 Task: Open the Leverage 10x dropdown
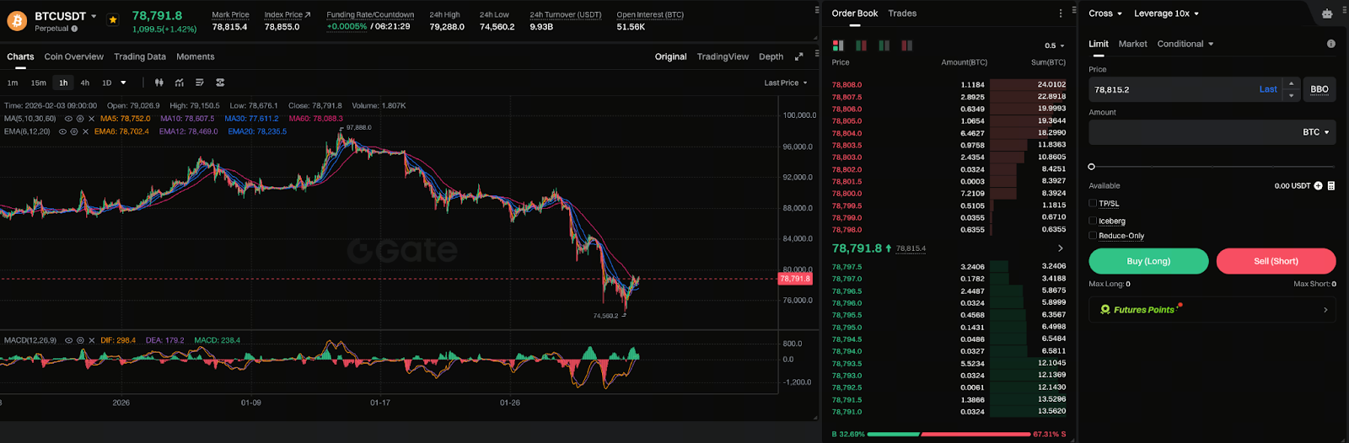pyautogui.click(x=1166, y=13)
